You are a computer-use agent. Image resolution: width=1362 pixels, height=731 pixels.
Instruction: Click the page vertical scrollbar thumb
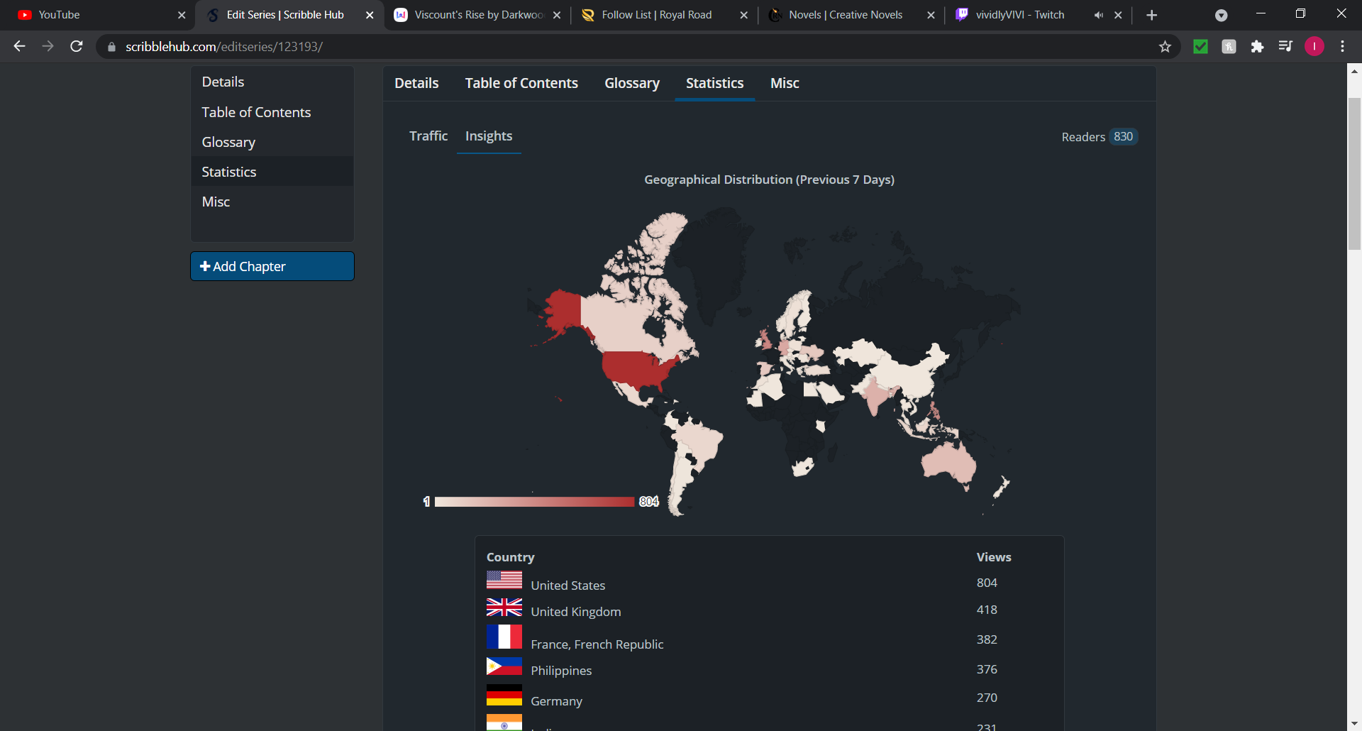coord(1354,174)
